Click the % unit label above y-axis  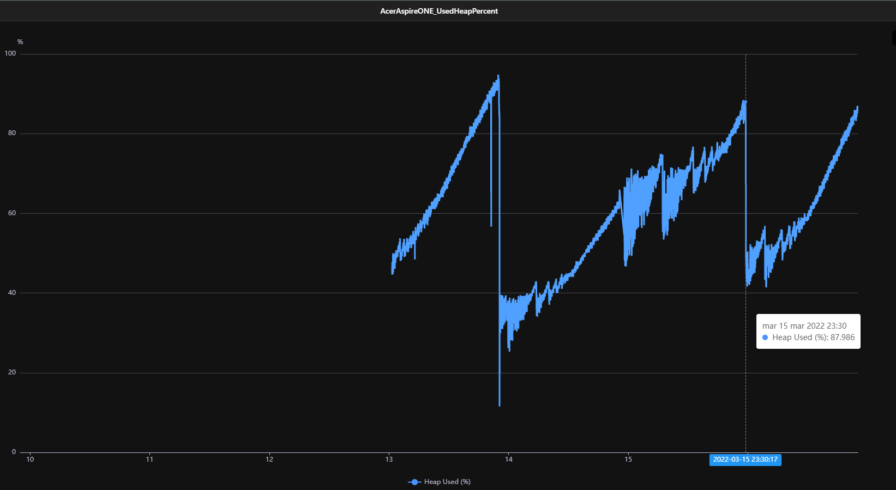(20, 42)
